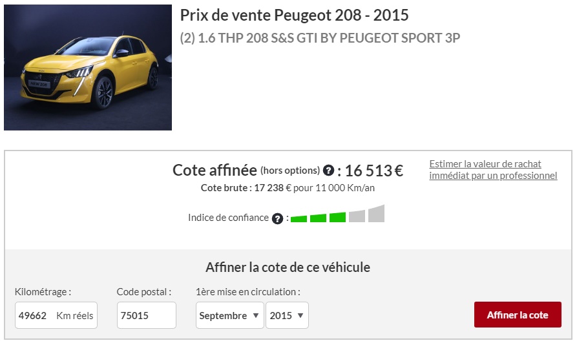Click the tallest grey confidence bar

tap(376, 214)
